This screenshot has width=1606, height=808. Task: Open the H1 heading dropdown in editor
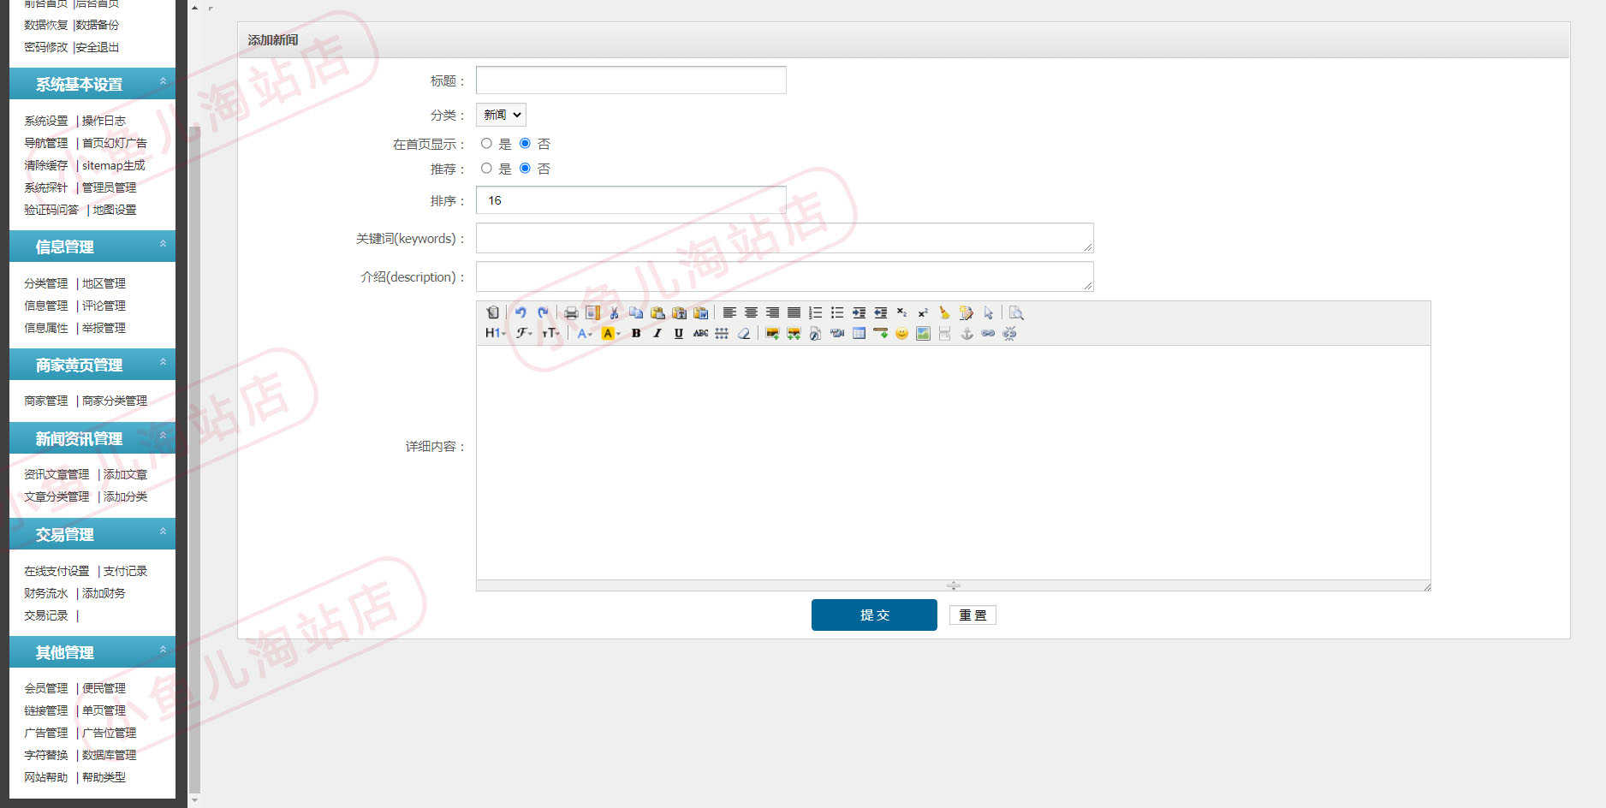[x=495, y=333]
